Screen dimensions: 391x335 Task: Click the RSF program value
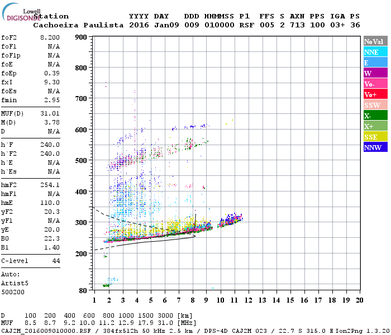coord(247,25)
